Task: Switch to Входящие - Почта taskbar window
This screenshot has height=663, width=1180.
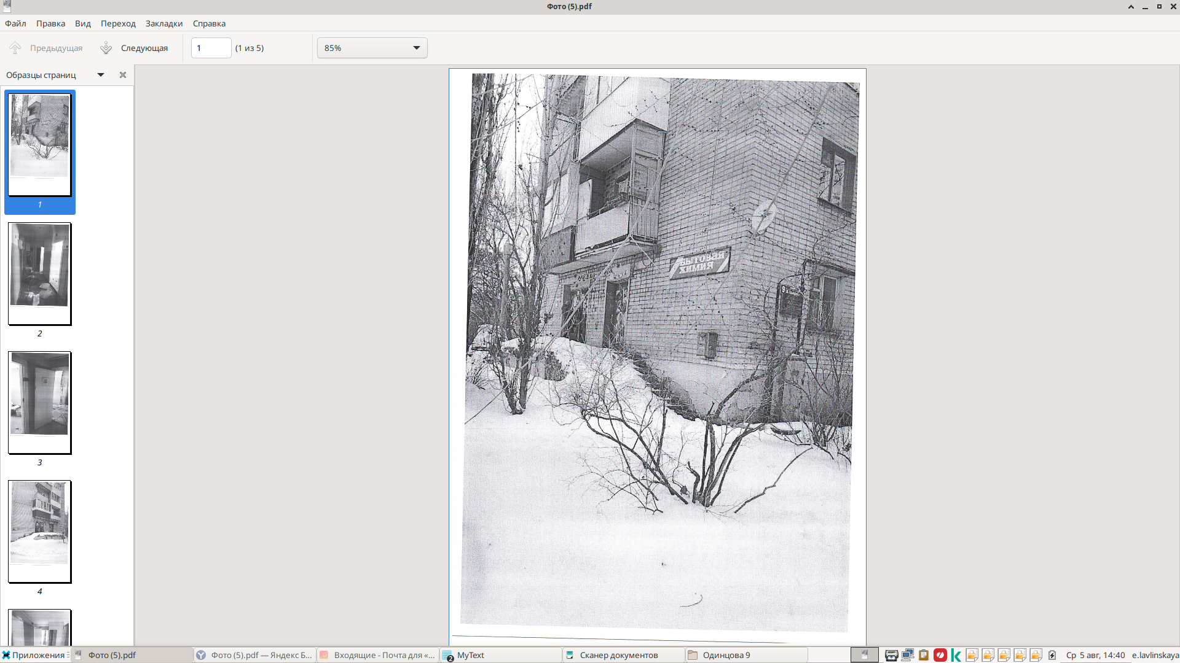Action: [x=378, y=655]
